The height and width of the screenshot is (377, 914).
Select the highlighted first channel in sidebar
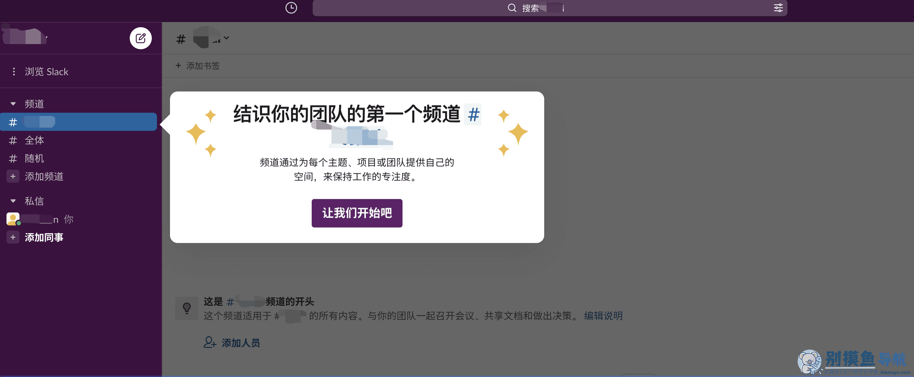pyautogui.click(x=78, y=122)
